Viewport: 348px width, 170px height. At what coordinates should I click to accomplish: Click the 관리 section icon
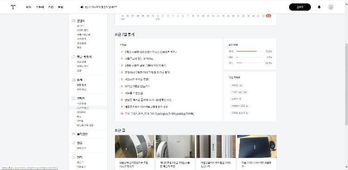[x=73, y=157]
